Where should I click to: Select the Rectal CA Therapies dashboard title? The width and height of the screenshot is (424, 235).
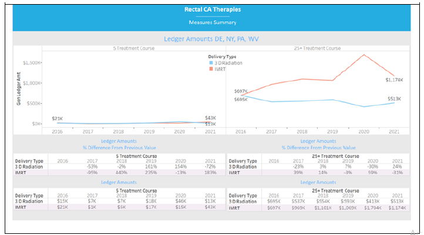(213, 9)
